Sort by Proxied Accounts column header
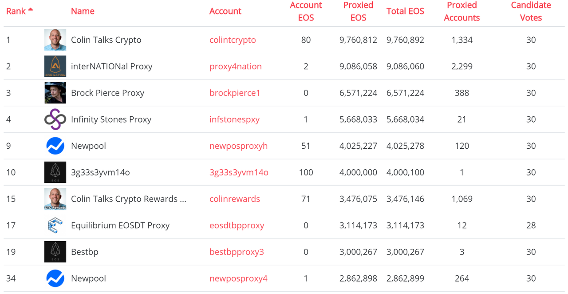 (461, 12)
